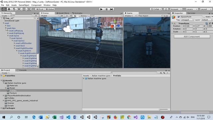Click the SpawnPoint name field

(191, 17)
